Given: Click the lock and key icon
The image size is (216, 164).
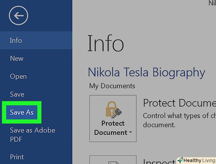Looking at the screenshot, I should pyautogui.click(x=113, y=109).
